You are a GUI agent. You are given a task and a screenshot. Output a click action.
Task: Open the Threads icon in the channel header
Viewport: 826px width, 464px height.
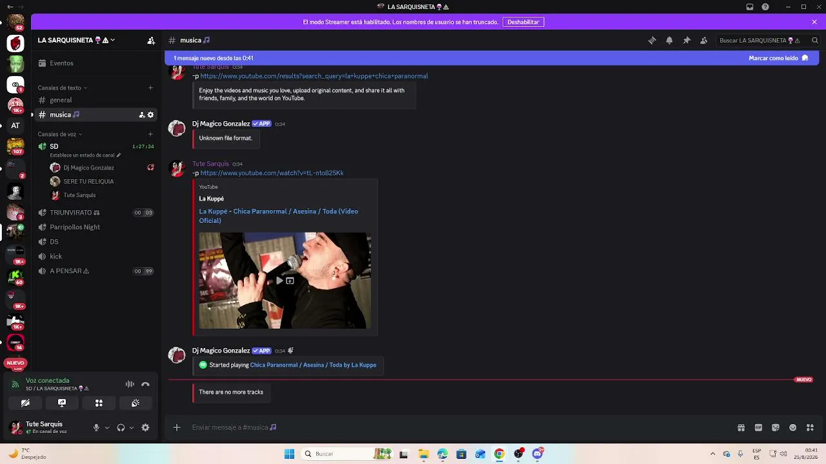click(652, 40)
